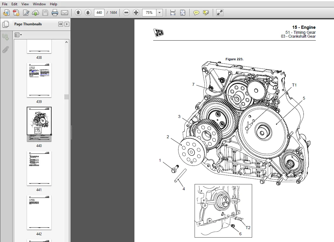Select the page 442 thumbnail
334x242 pixels.
pos(39,213)
